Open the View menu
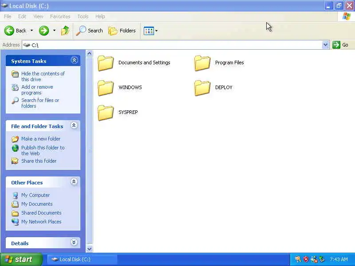 (38, 16)
